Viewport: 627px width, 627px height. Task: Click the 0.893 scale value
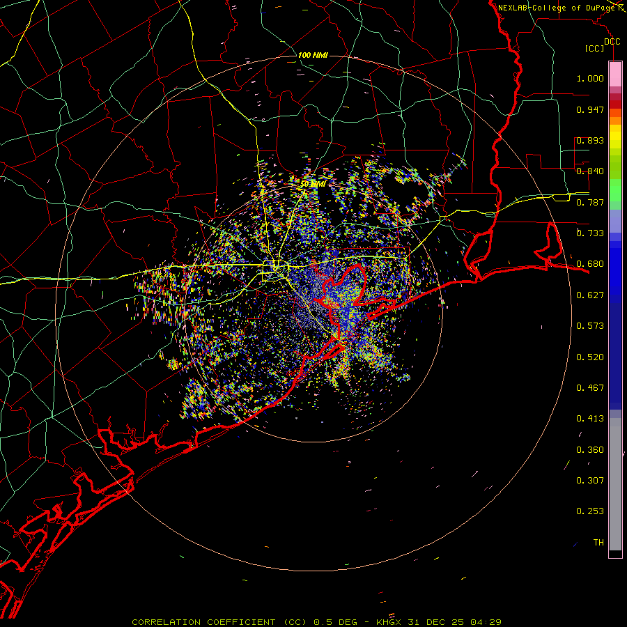590,140
